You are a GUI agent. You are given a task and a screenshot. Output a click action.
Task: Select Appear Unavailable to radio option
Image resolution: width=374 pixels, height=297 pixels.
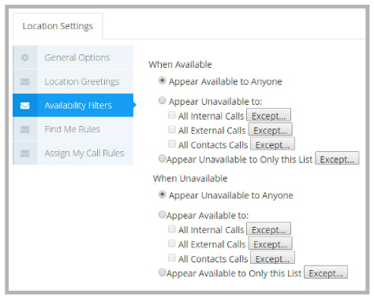pyautogui.click(x=163, y=100)
